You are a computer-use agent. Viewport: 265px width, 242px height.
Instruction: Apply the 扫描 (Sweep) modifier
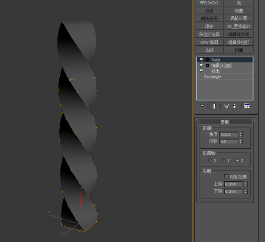pos(239,50)
